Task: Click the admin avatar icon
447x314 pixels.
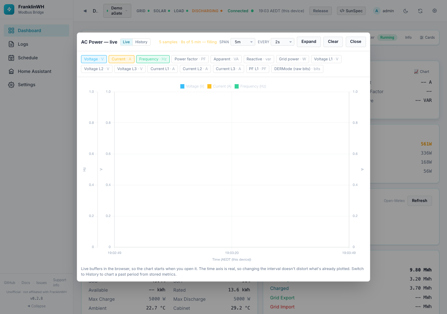Action: [376, 11]
